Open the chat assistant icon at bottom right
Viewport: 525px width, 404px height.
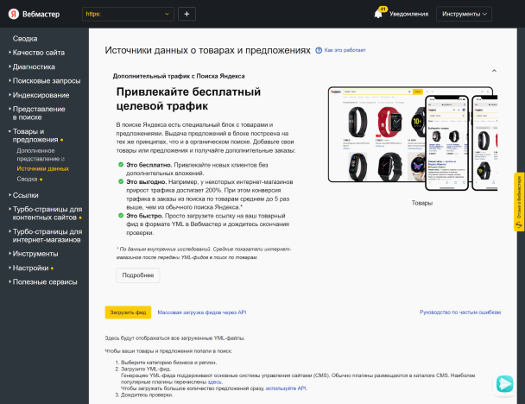click(x=504, y=383)
